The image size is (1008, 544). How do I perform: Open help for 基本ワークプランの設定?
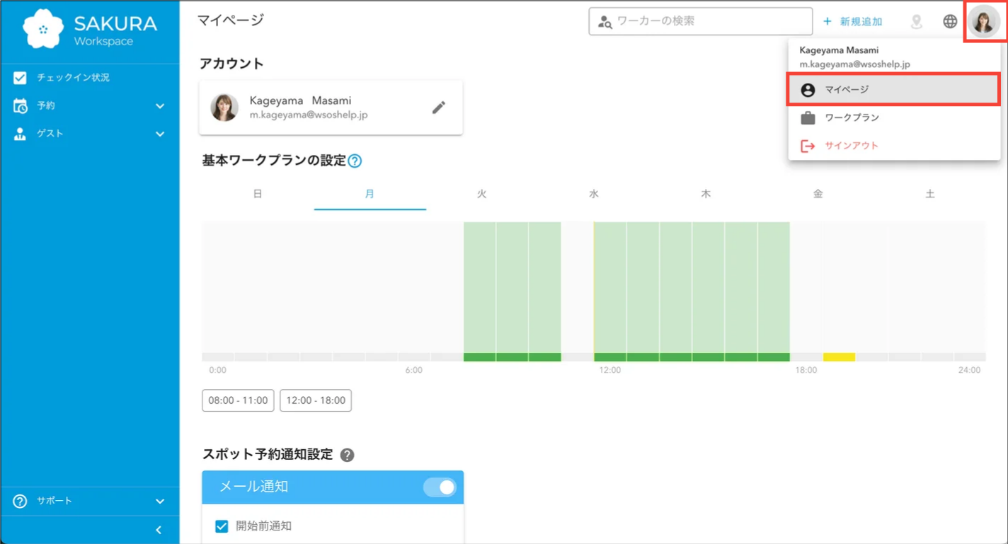tap(356, 161)
